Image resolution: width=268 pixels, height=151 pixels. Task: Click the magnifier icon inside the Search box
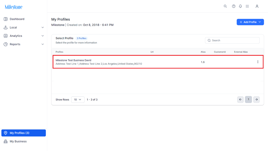(209, 41)
